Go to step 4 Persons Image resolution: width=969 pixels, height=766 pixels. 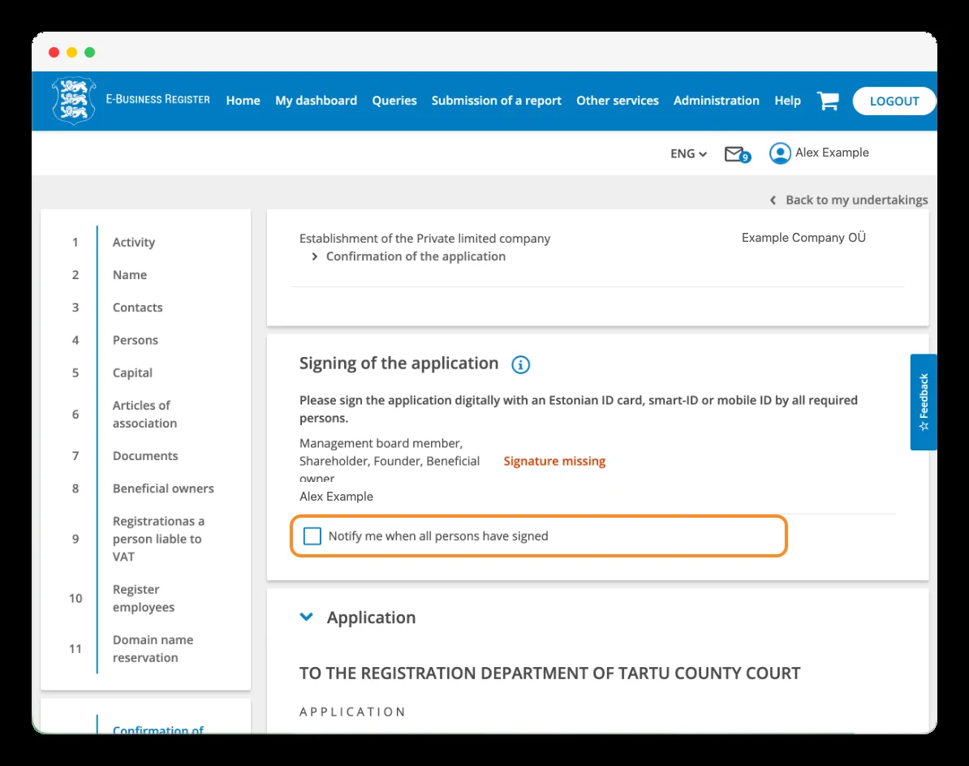(136, 340)
